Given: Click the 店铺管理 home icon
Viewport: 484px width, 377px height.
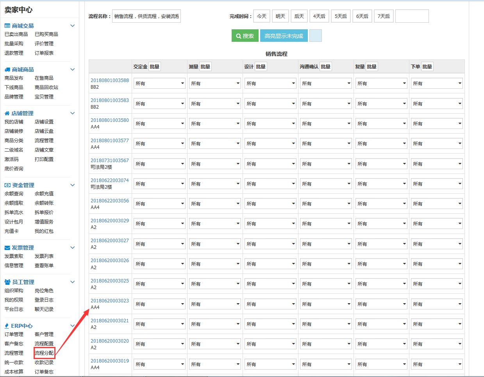Looking at the screenshot, I should 7,113.
